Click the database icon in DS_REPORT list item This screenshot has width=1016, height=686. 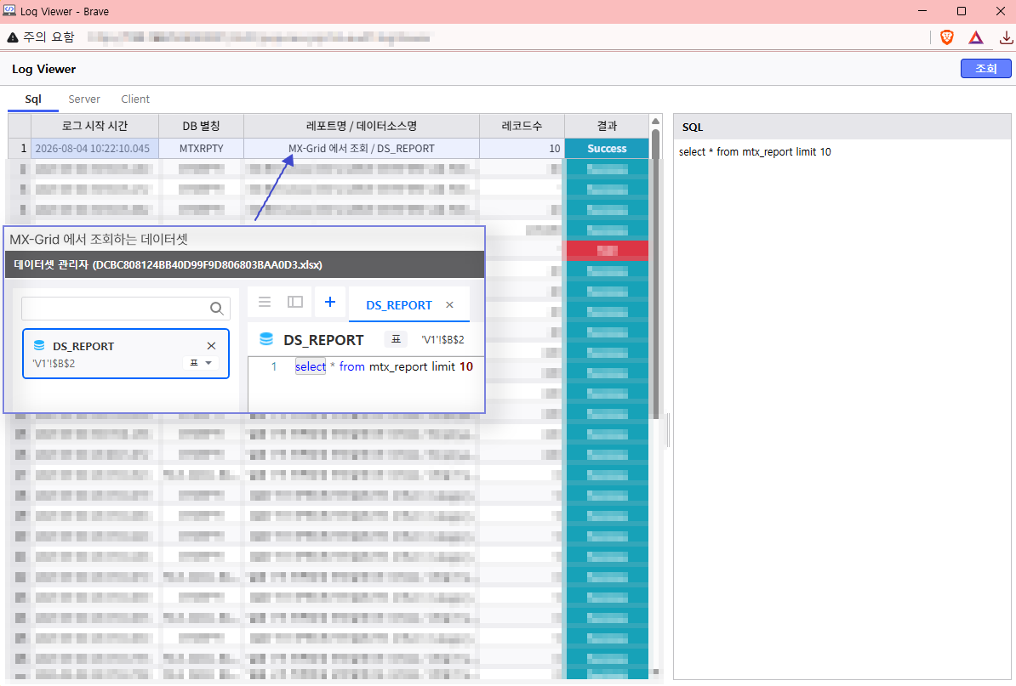[x=39, y=346]
